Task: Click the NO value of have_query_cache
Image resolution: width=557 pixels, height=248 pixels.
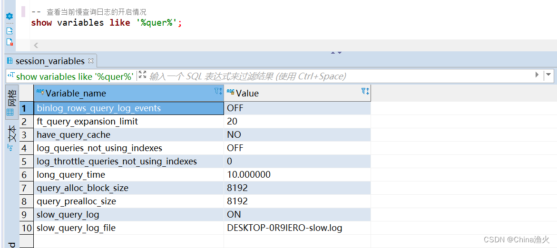Action: (x=234, y=135)
